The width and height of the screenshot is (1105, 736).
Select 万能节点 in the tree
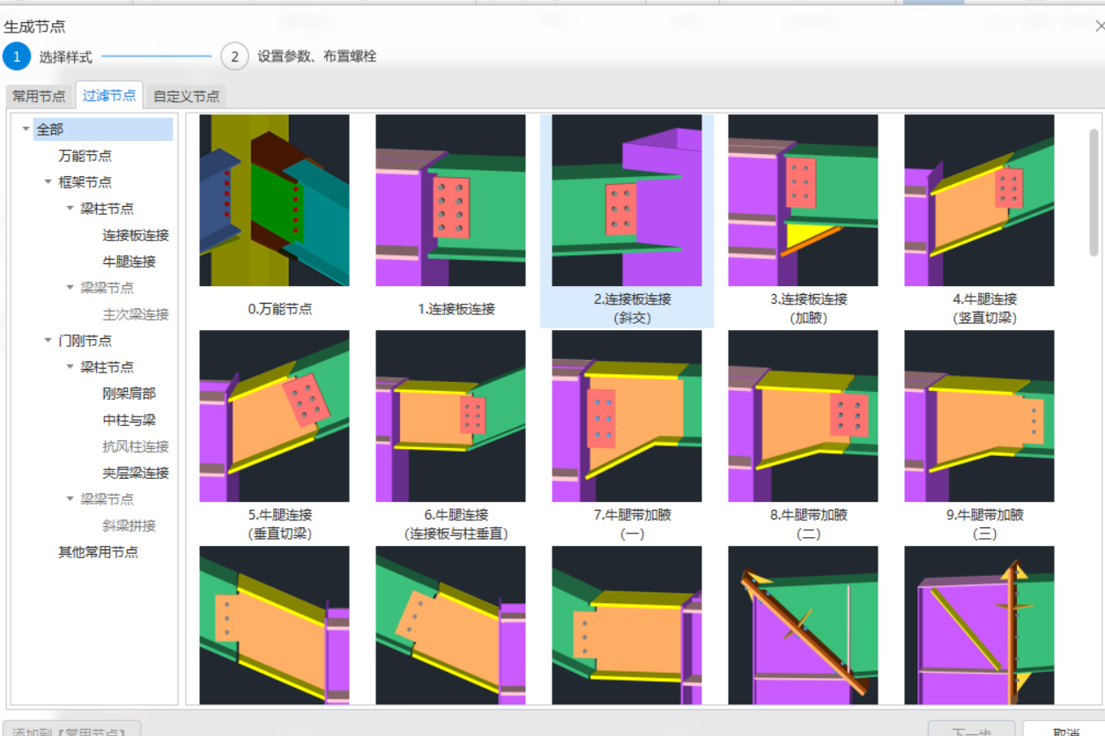85,156
